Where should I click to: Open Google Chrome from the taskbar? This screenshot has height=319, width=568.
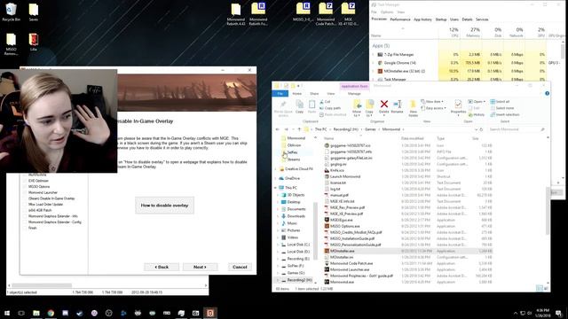(51, 313)
